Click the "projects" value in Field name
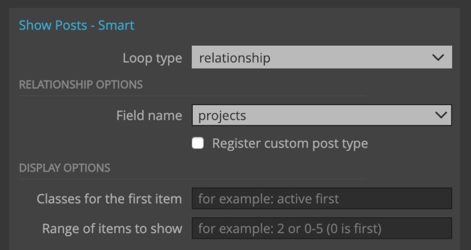Screen dimensions: 471x250 pyautogui.click(x=222, y=116)
